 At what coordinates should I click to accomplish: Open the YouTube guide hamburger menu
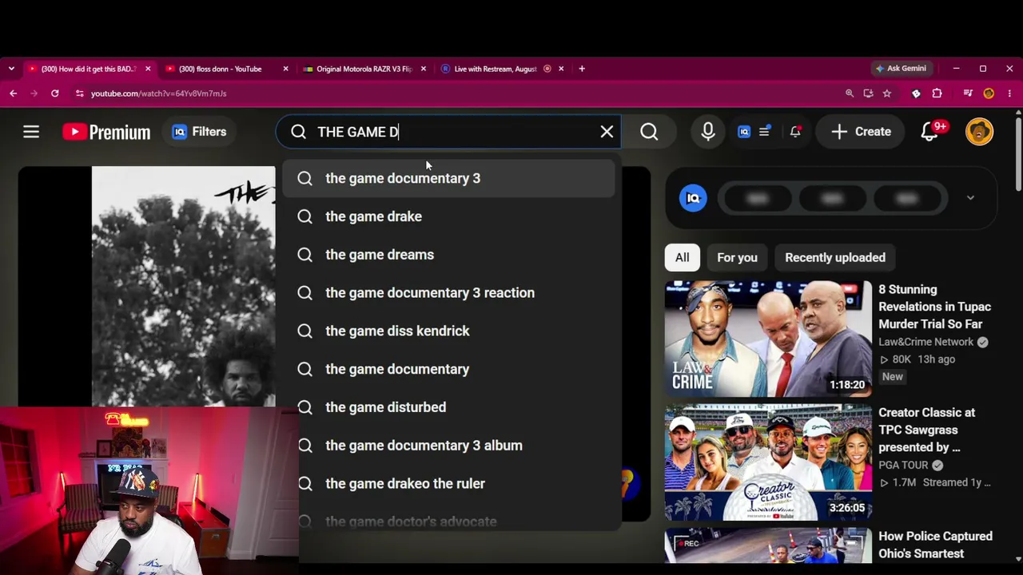tap(31, 132)
